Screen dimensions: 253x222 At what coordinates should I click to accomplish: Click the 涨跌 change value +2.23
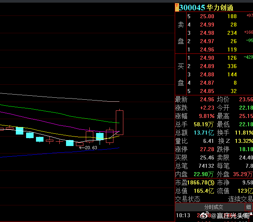tap(207, 108)
